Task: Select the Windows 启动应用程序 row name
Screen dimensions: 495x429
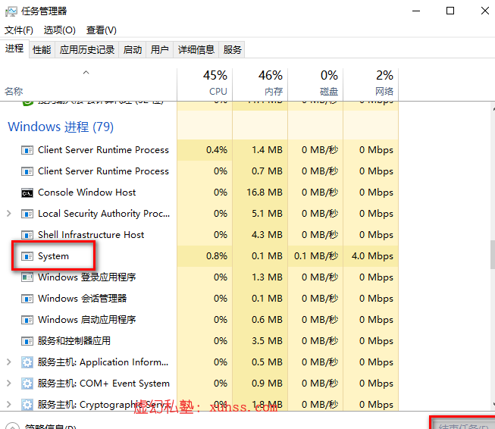Action: 87,319
